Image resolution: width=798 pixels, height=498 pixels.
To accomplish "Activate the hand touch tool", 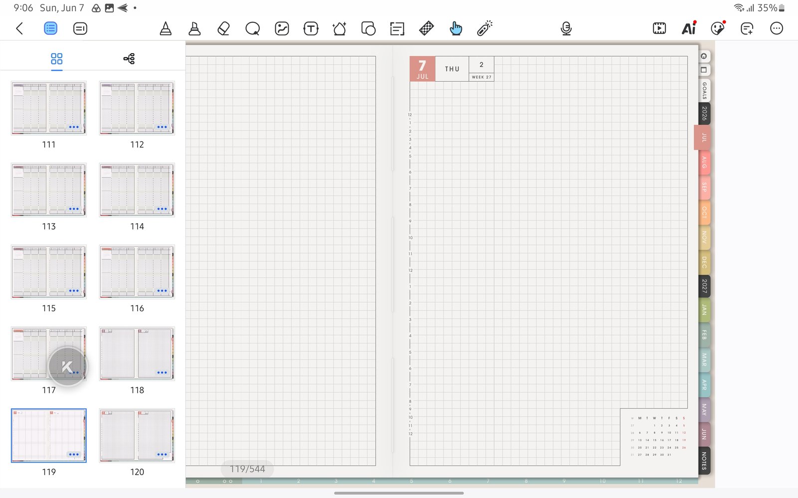I will pos(455,28).
